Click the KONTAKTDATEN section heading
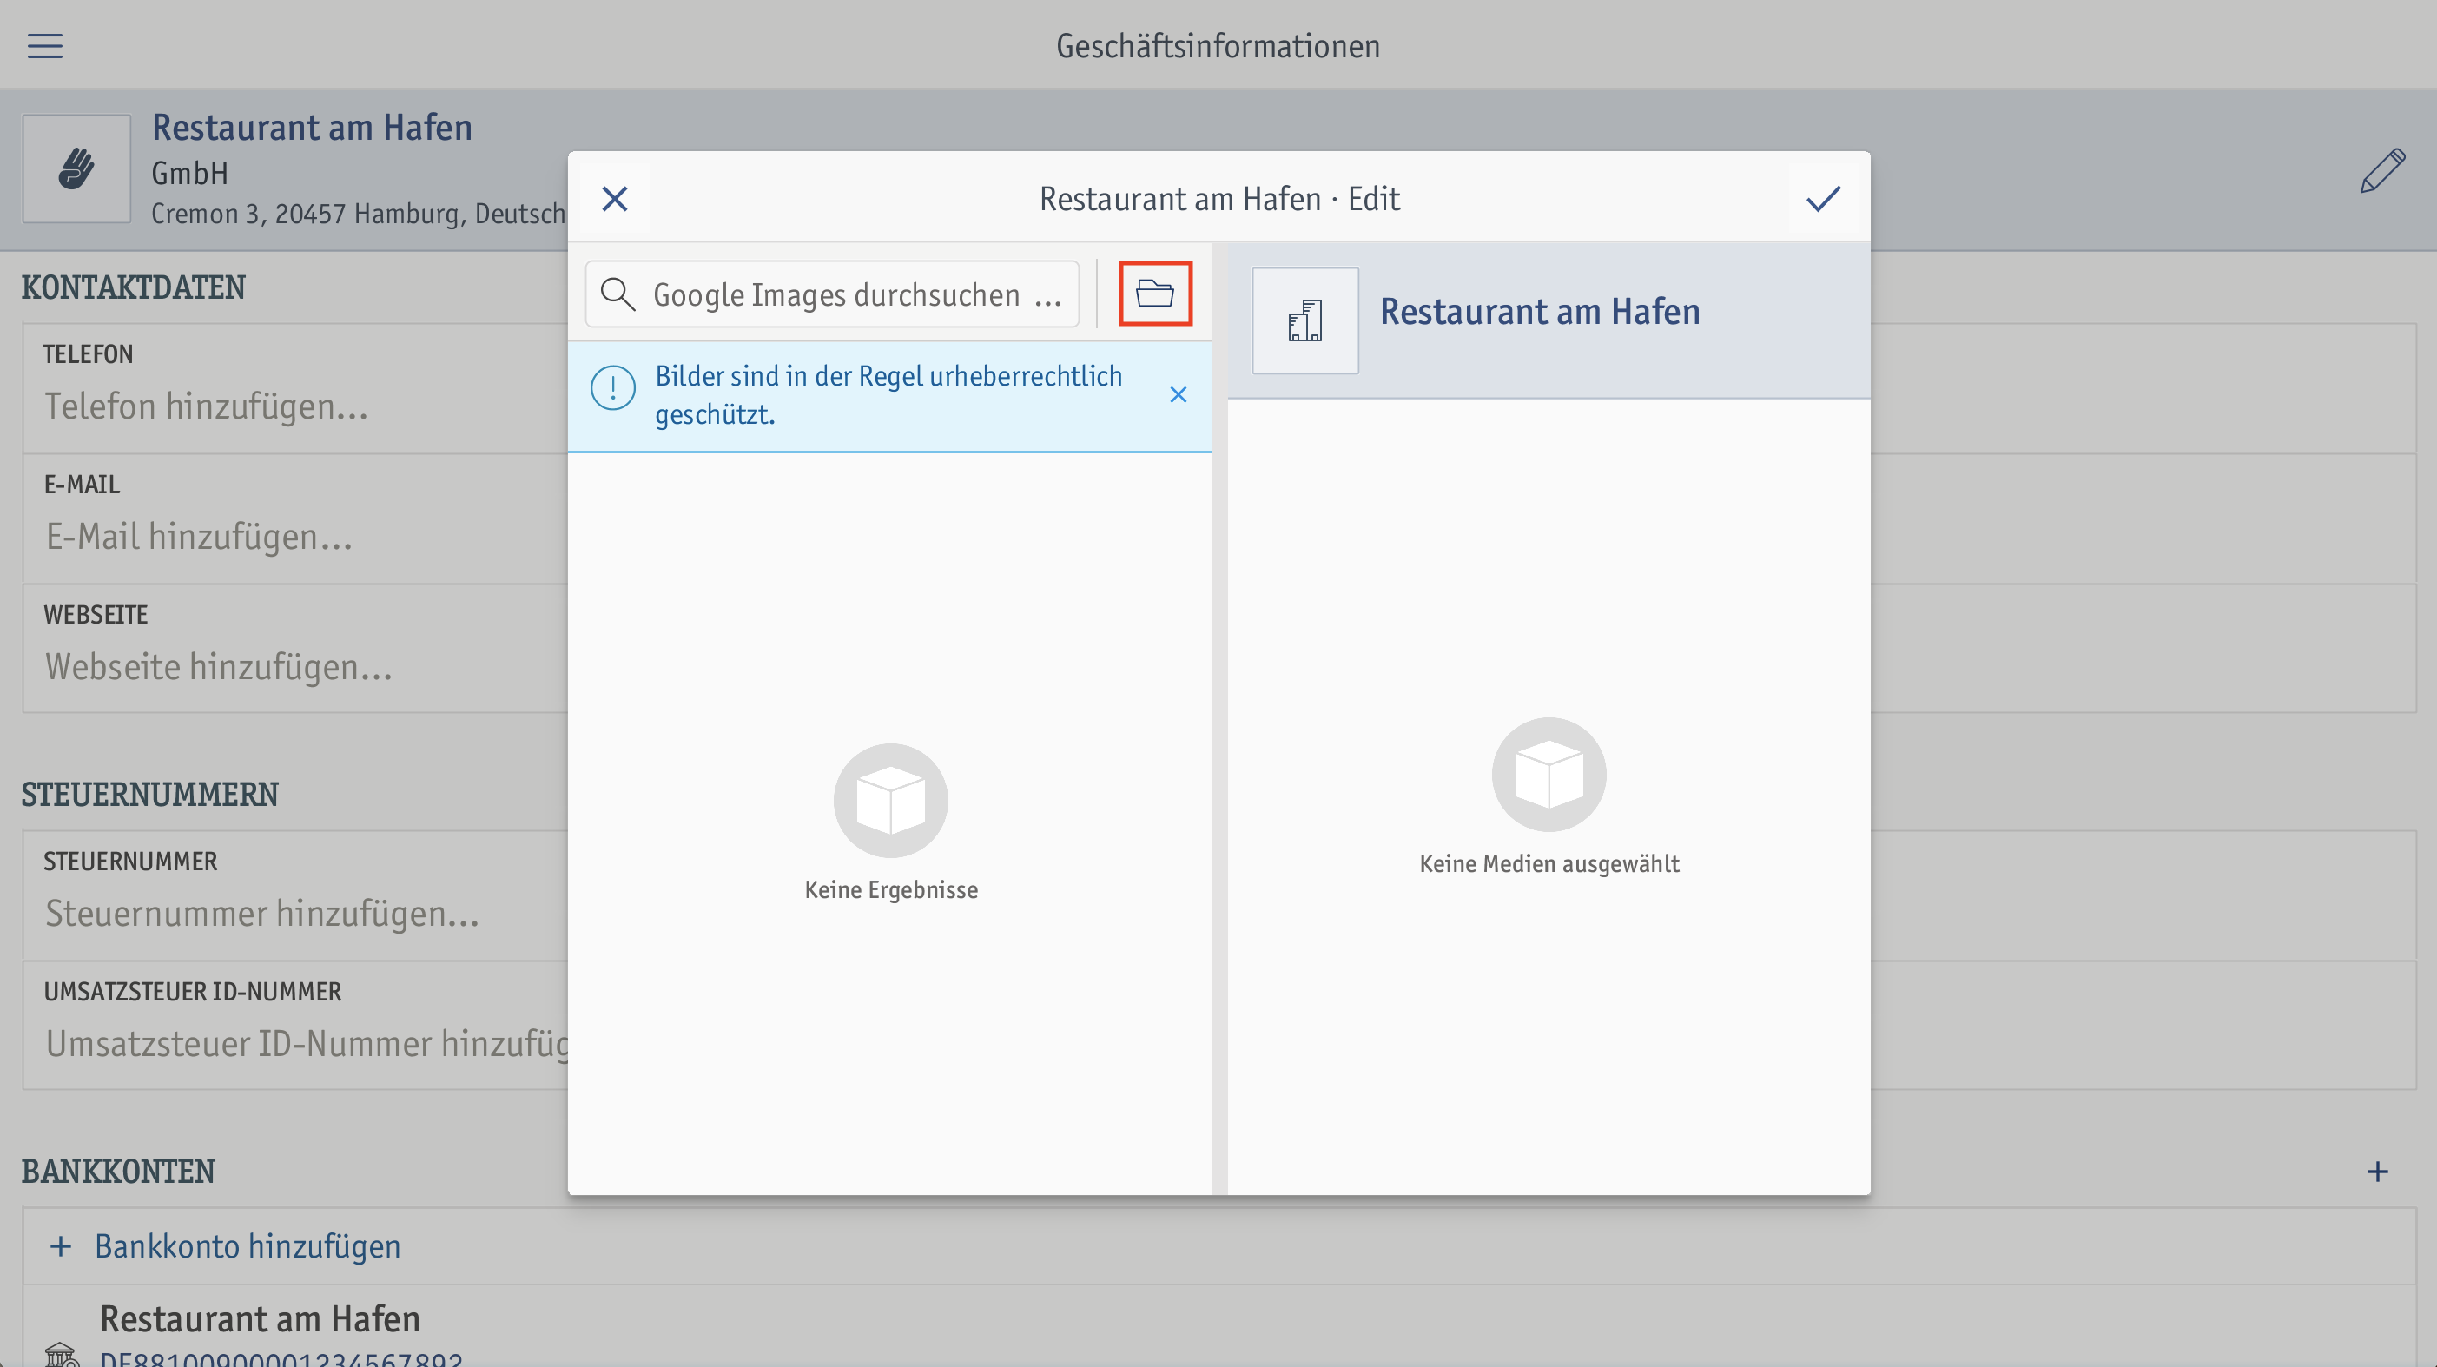The image size is (2437, 1367). click(x=134, y=287)
